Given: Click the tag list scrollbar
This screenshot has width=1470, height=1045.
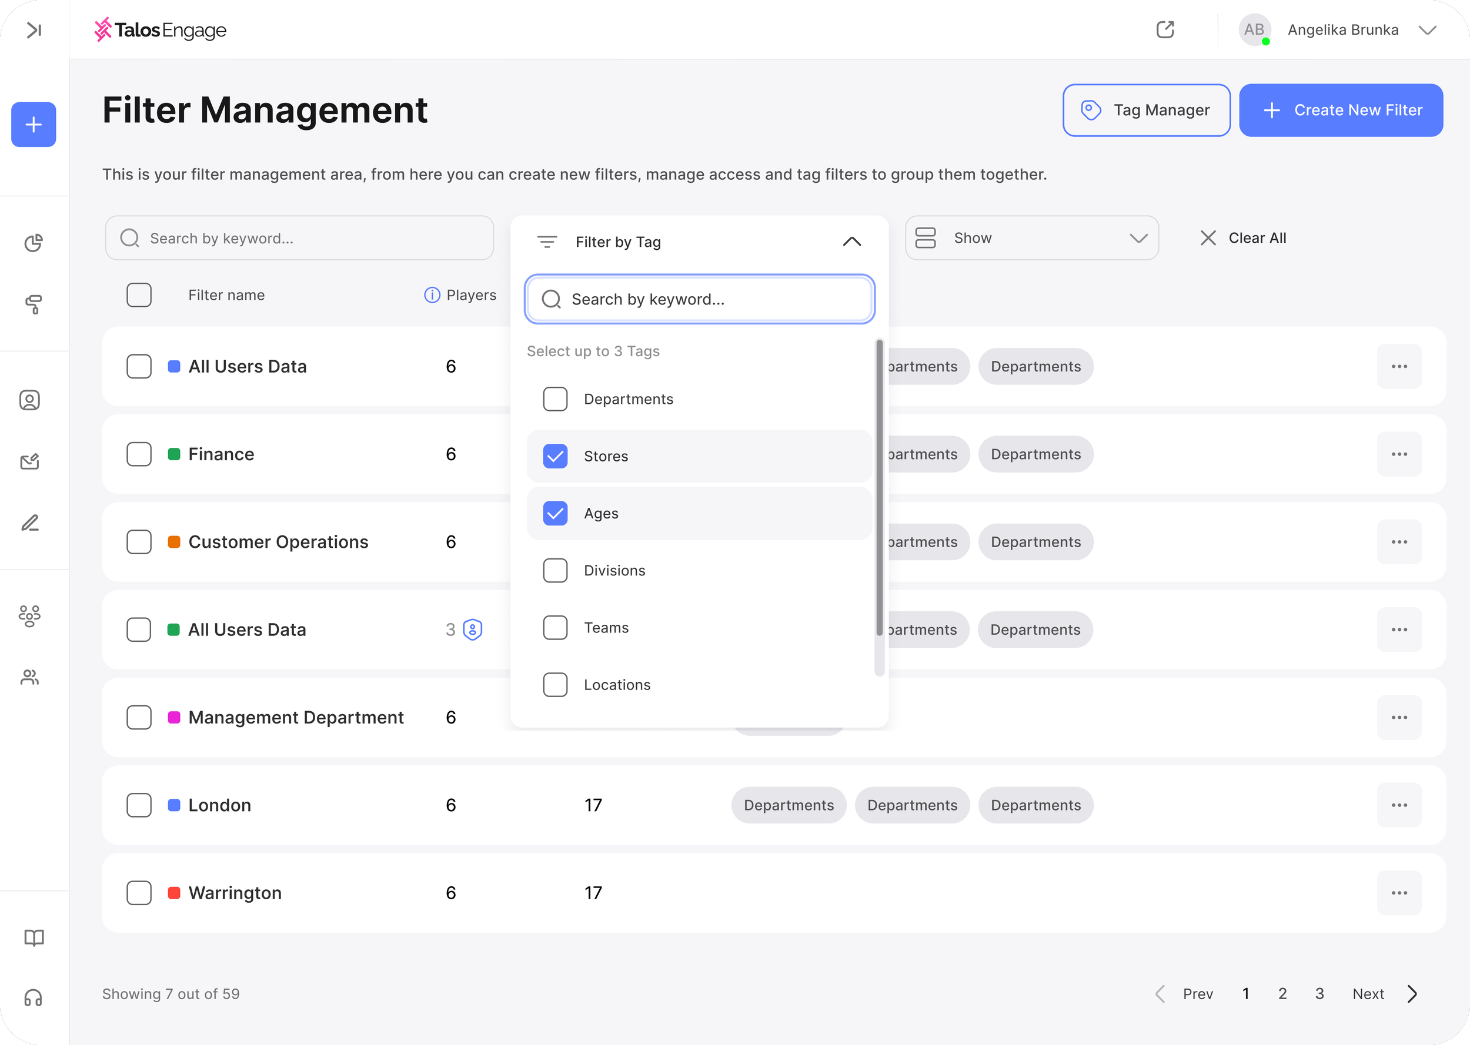Looking at the screenshot, I should pyautogui.click(x=879, y=487).
